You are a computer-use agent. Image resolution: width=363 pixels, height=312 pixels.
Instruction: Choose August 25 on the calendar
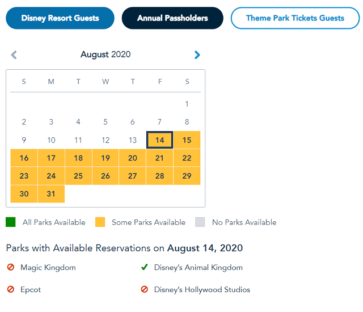point(78,176)
